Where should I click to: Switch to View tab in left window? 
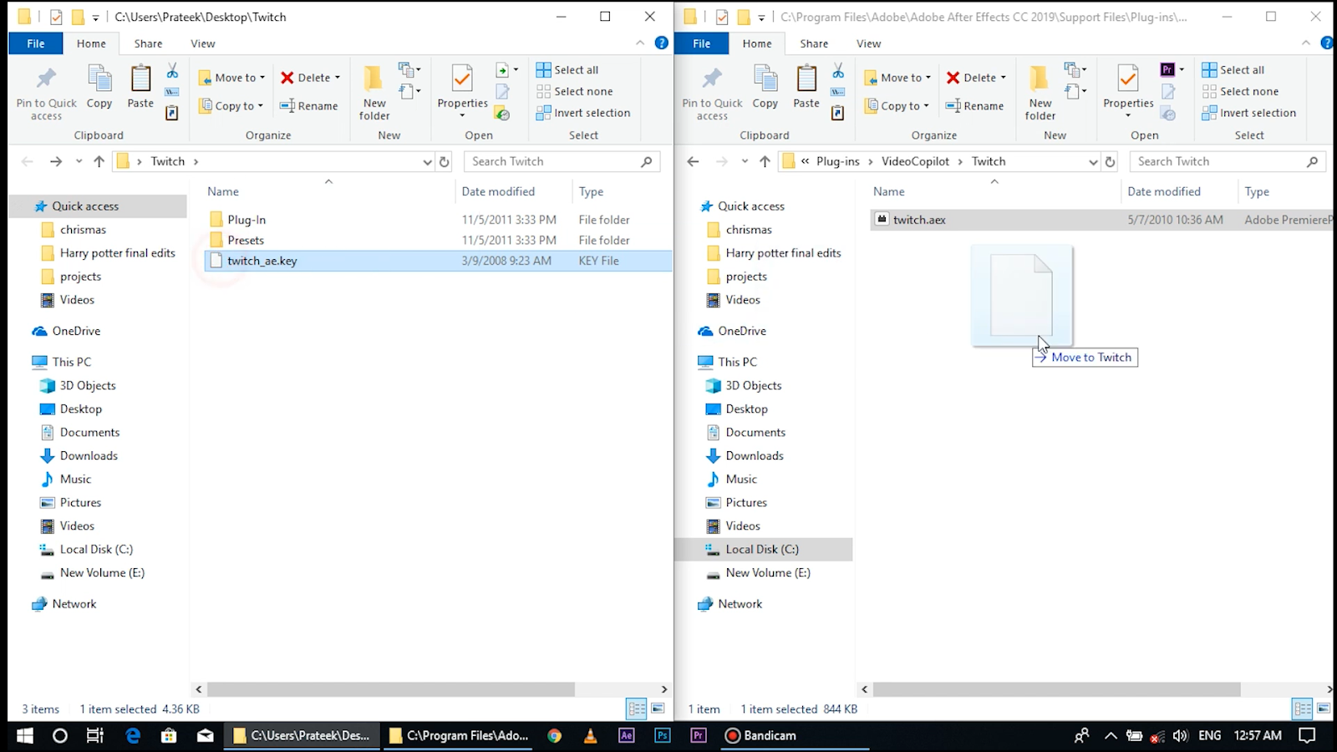[203, 43]
